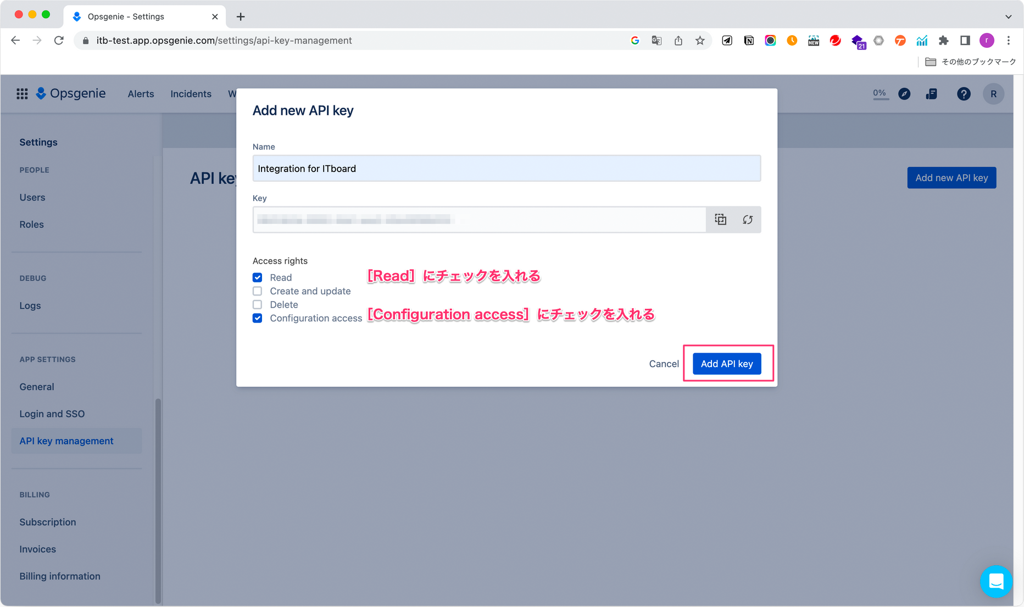Check the Delete access right
Image resolution: width=1024 pixels, height=607 pixels.
pyautogui.click(x=257, y=304)
